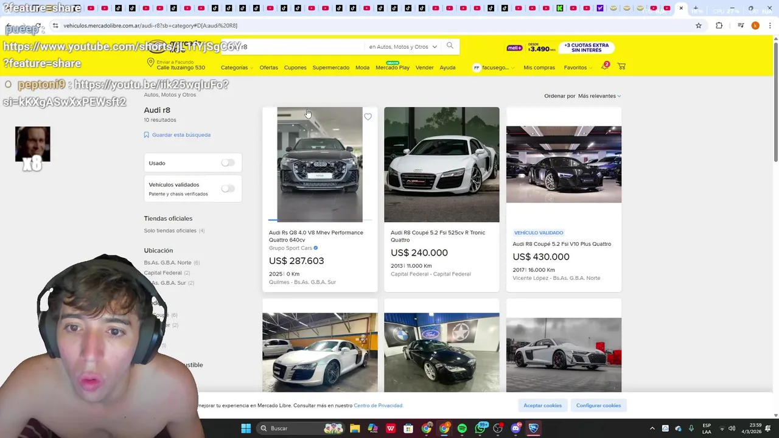
Task: Open Audi Rs Q8 4.0 V8 listing title
Action: click(316, 236)
